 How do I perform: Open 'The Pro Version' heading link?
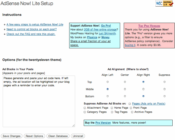[149, 26]
